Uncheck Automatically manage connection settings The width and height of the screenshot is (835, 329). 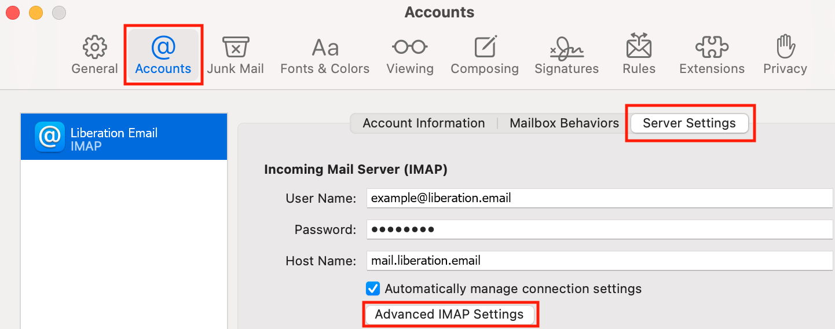click(373, 288)
